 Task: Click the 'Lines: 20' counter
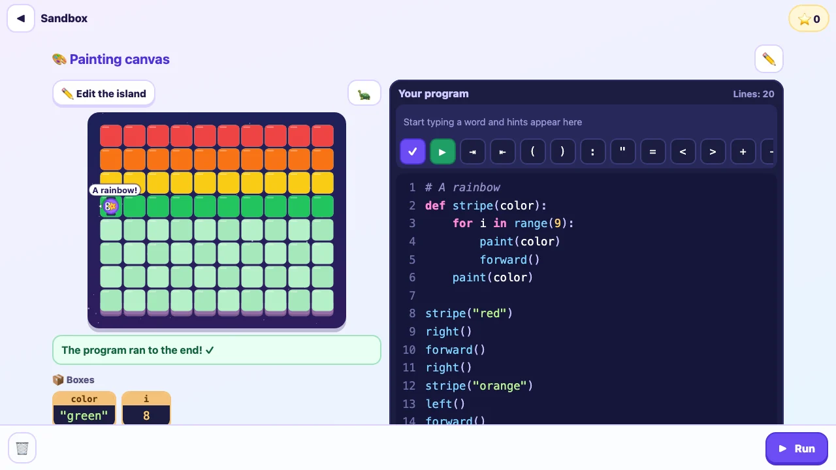pyautogui.click(x=754, y=94)
